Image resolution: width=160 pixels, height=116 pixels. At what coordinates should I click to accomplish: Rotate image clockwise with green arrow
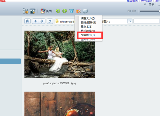tap(65, 11)
